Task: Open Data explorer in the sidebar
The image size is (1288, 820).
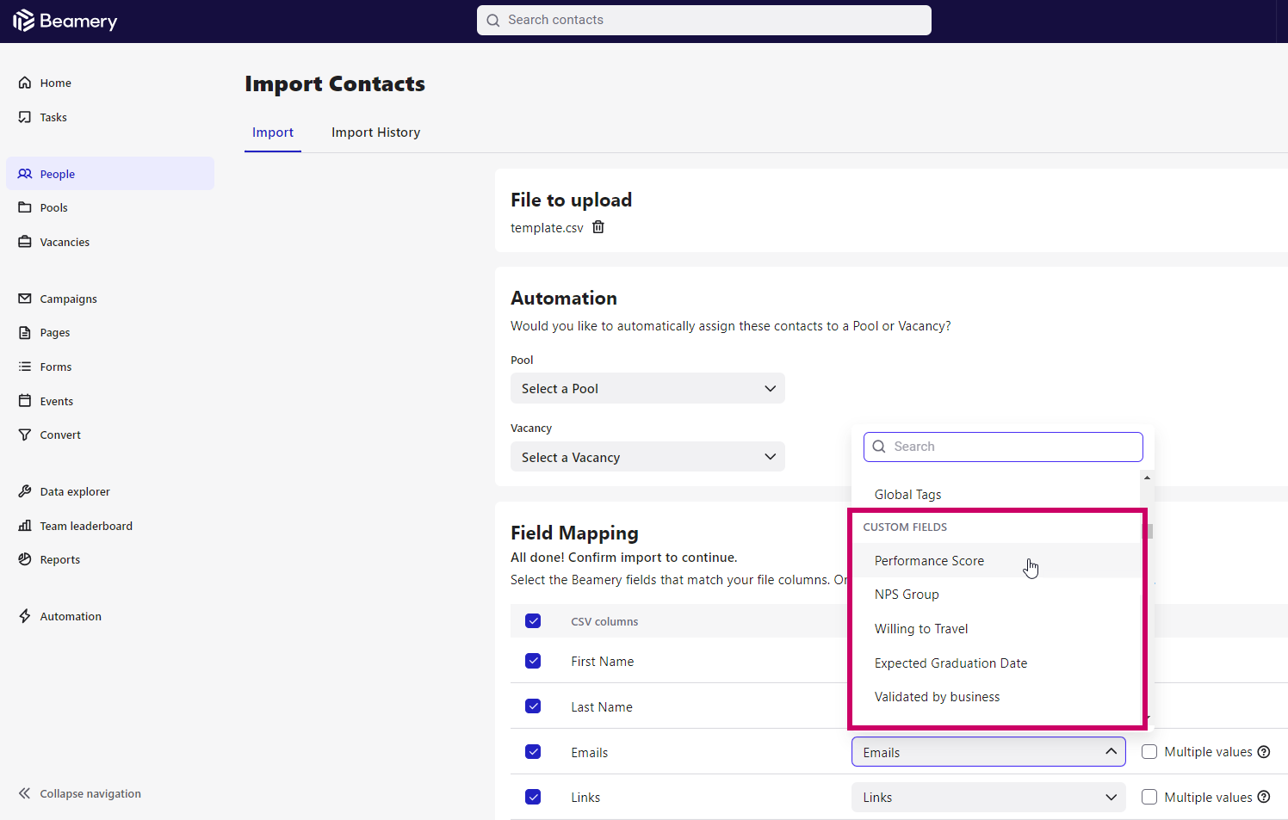Action: click(x=110, y=492)
